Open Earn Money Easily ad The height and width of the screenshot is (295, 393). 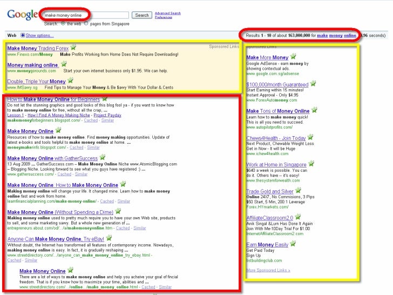click(x=267, y=245)
